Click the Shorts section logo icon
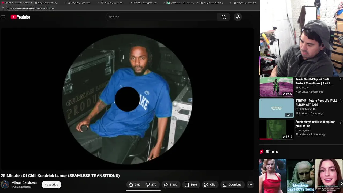Screen dimensions: 343x193 tap(262, 152)
